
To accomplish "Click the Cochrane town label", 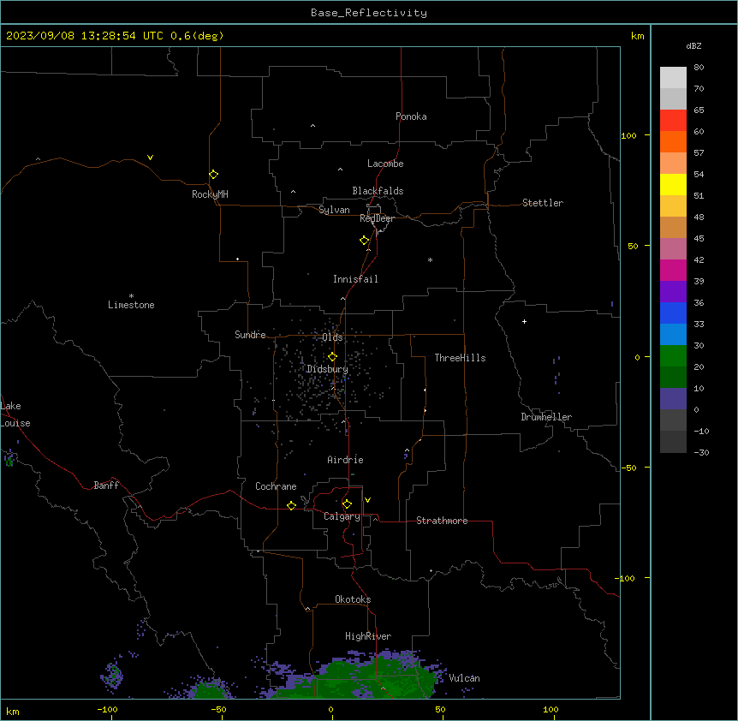I will (276, 486).
